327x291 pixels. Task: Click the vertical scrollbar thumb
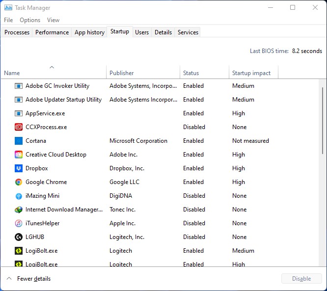point(323,121)
